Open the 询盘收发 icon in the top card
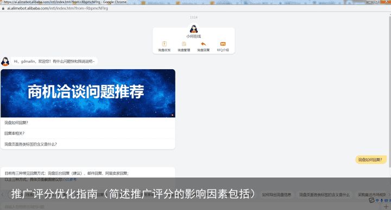This screenshot has height=210, width=391. pyautogui.click(x=165, y=44)
